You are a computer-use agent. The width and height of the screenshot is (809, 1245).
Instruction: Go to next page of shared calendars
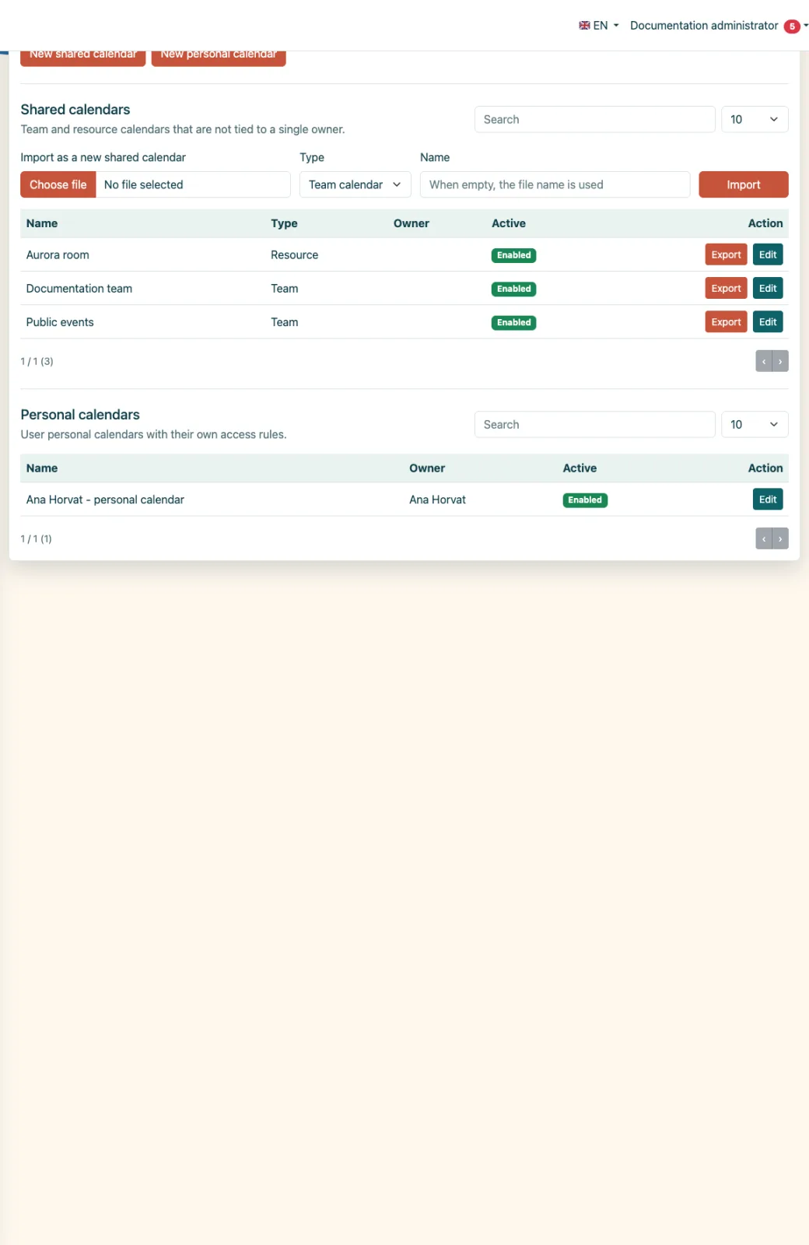coord(780,361)
